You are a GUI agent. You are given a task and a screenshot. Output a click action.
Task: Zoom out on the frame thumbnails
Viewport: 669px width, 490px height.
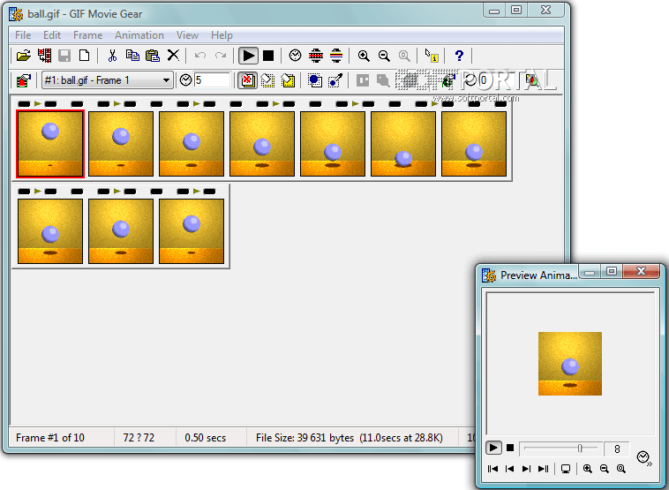coord(384,56)
